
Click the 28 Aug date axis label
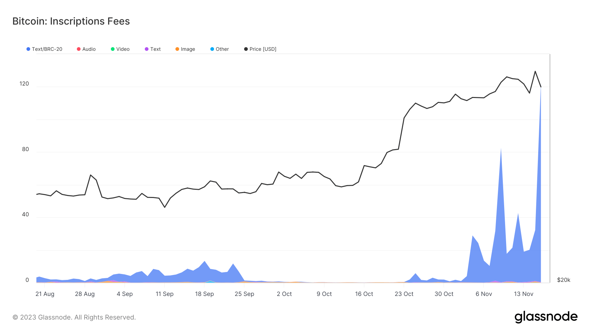pos(85,294)
